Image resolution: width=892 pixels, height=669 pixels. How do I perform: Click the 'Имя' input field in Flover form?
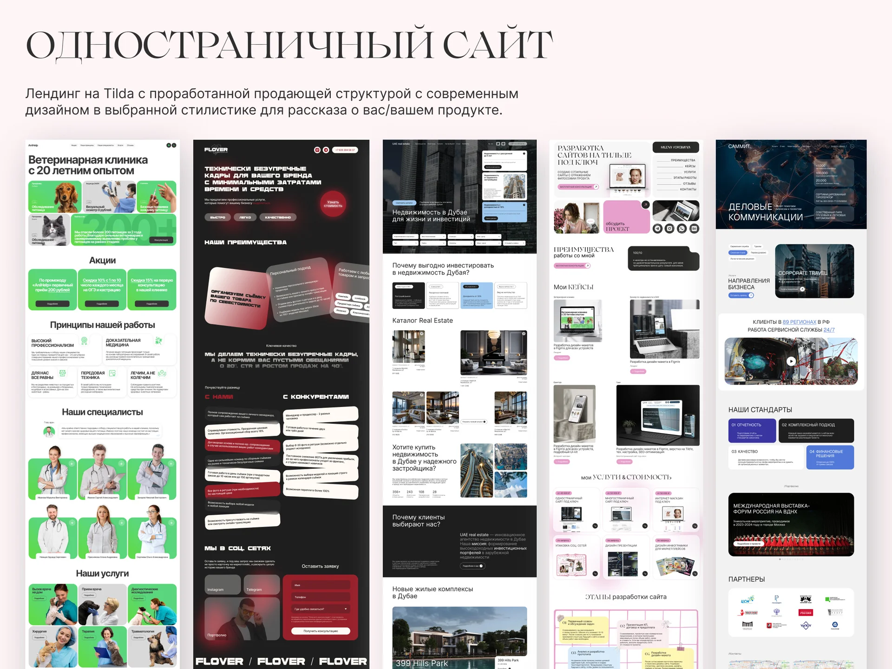tap(321, 585)
